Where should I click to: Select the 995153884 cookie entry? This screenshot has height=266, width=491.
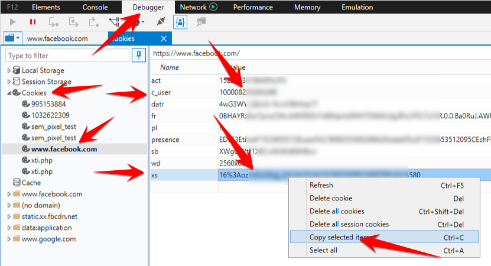click(x=48, y=104)
